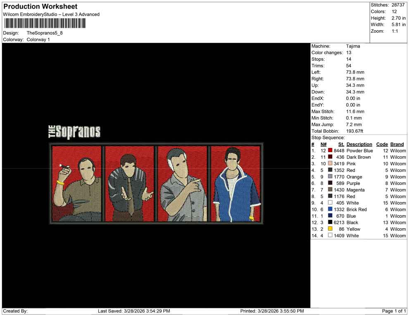This screenshot has height=315, width=409.
Task: Click the Color changes value 13
Action: [349, 52]
